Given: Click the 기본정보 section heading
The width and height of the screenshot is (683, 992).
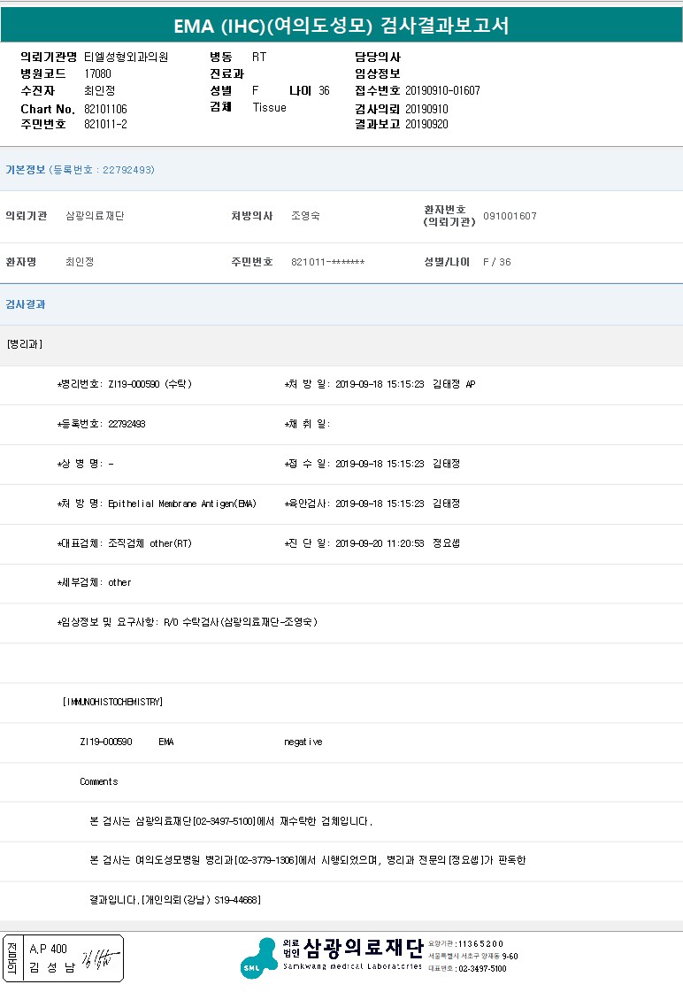Looking at the screenshot, I should point(26,170).
